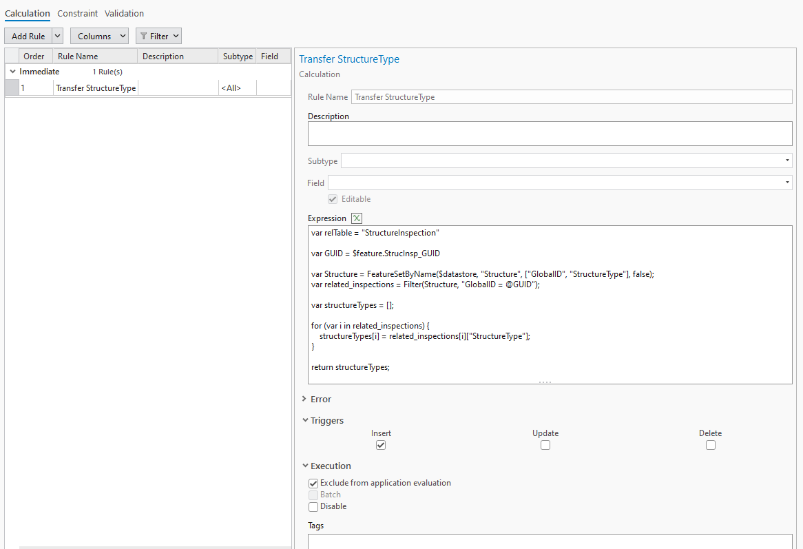This screenshot has height=549, width=803.
Task: Expand the Error section
Action: (304, 398)
